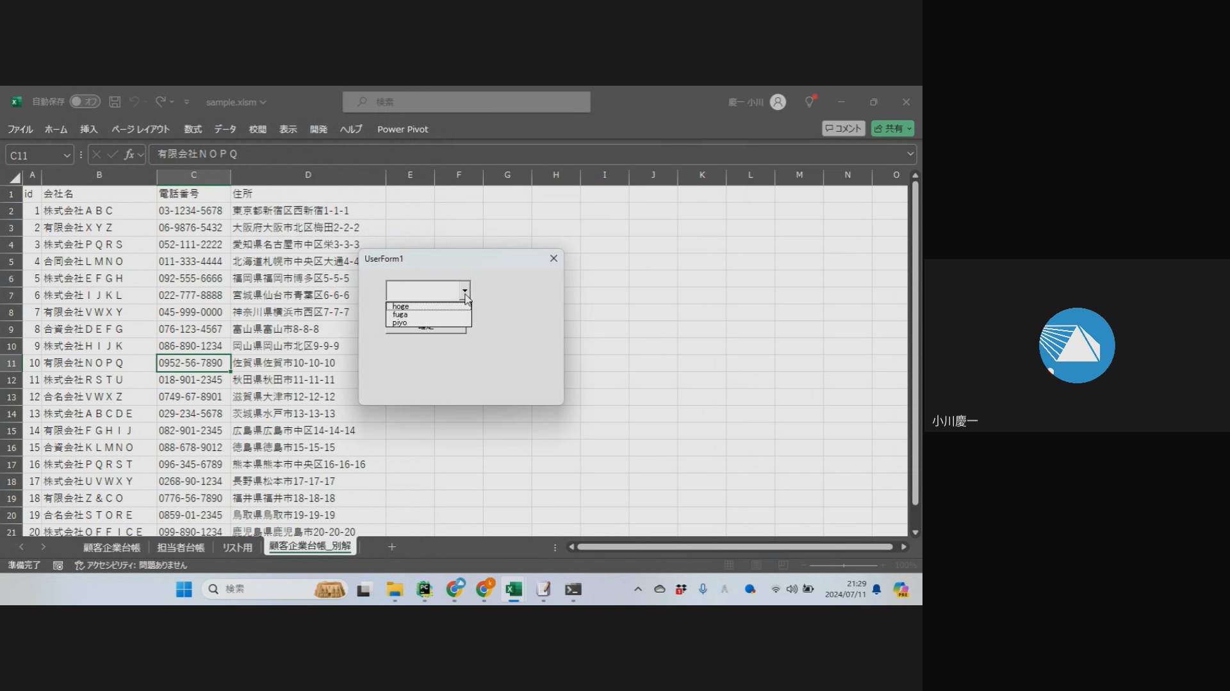Open Excel from the Windows taskbar

pos(514,589)
